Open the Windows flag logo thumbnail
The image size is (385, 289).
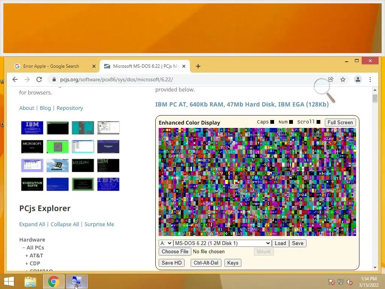click(x=58, y=166)
